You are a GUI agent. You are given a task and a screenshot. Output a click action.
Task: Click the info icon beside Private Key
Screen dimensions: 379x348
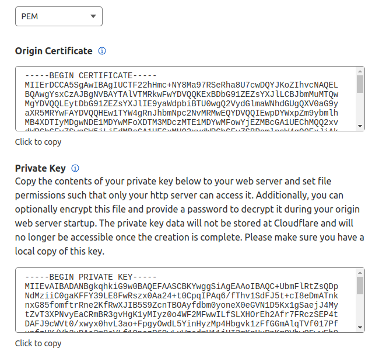(75, 168)
